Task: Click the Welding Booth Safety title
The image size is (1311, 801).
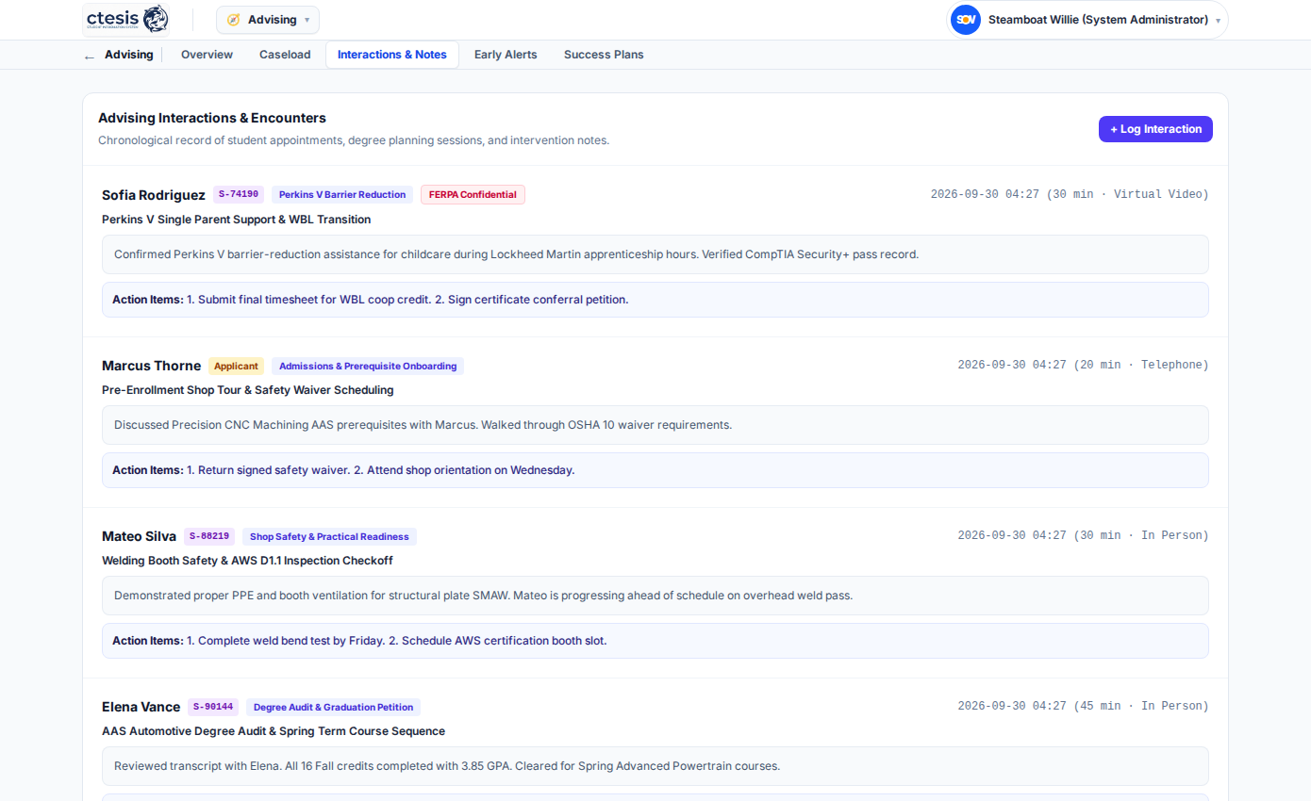Action: coord(247,561)
